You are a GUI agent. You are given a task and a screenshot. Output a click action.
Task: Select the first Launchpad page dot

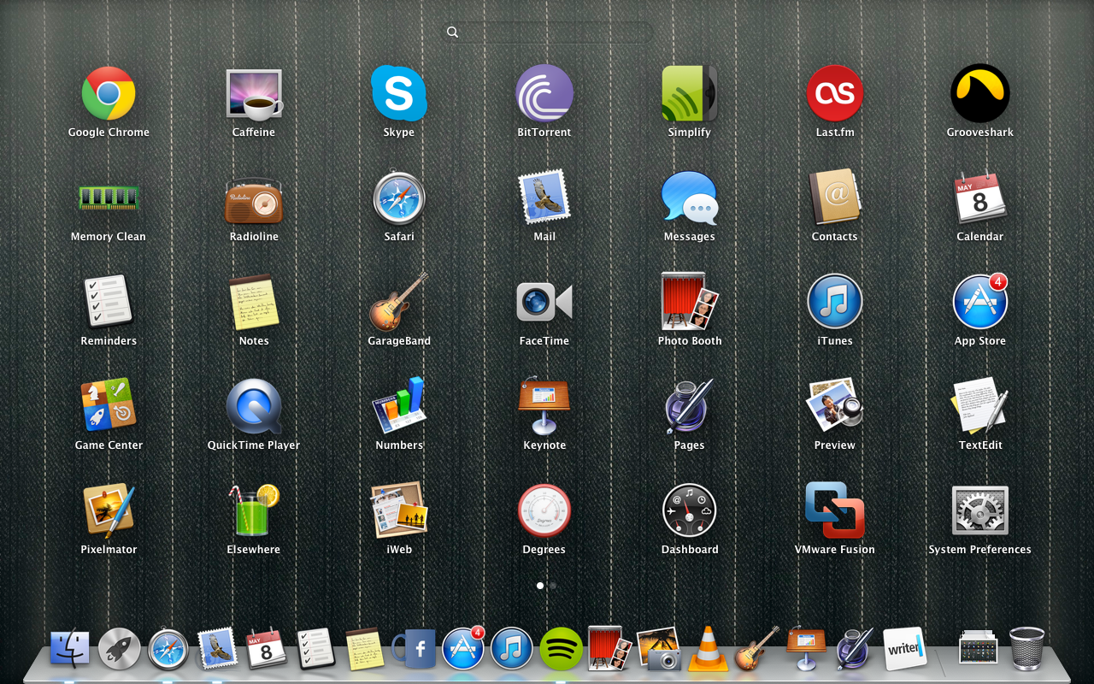pyautogui.click(x=540, y=586)
